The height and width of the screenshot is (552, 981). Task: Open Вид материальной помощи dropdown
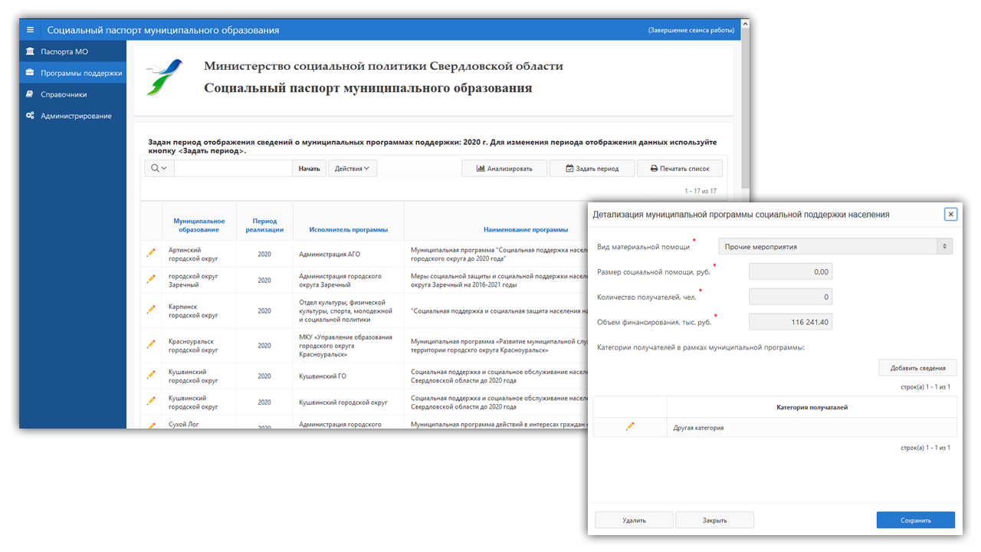(835, 247)
